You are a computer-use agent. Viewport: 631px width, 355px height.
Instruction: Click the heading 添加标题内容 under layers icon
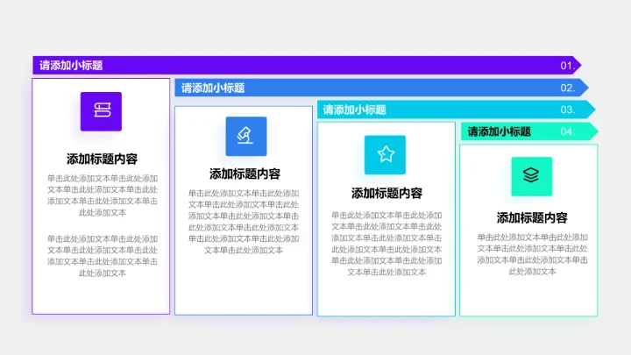click(x=532, y=218)
